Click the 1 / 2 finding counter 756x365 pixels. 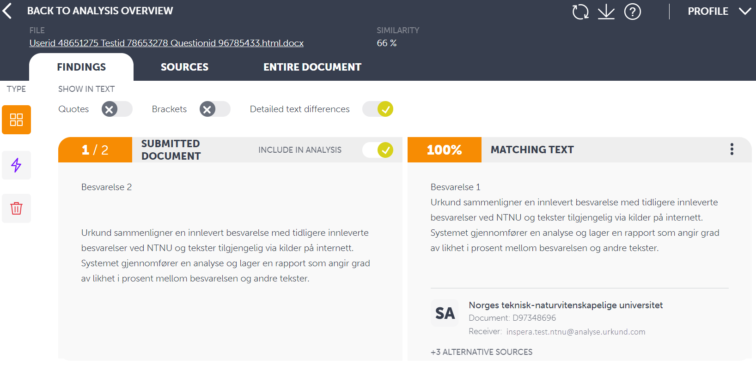95,150
